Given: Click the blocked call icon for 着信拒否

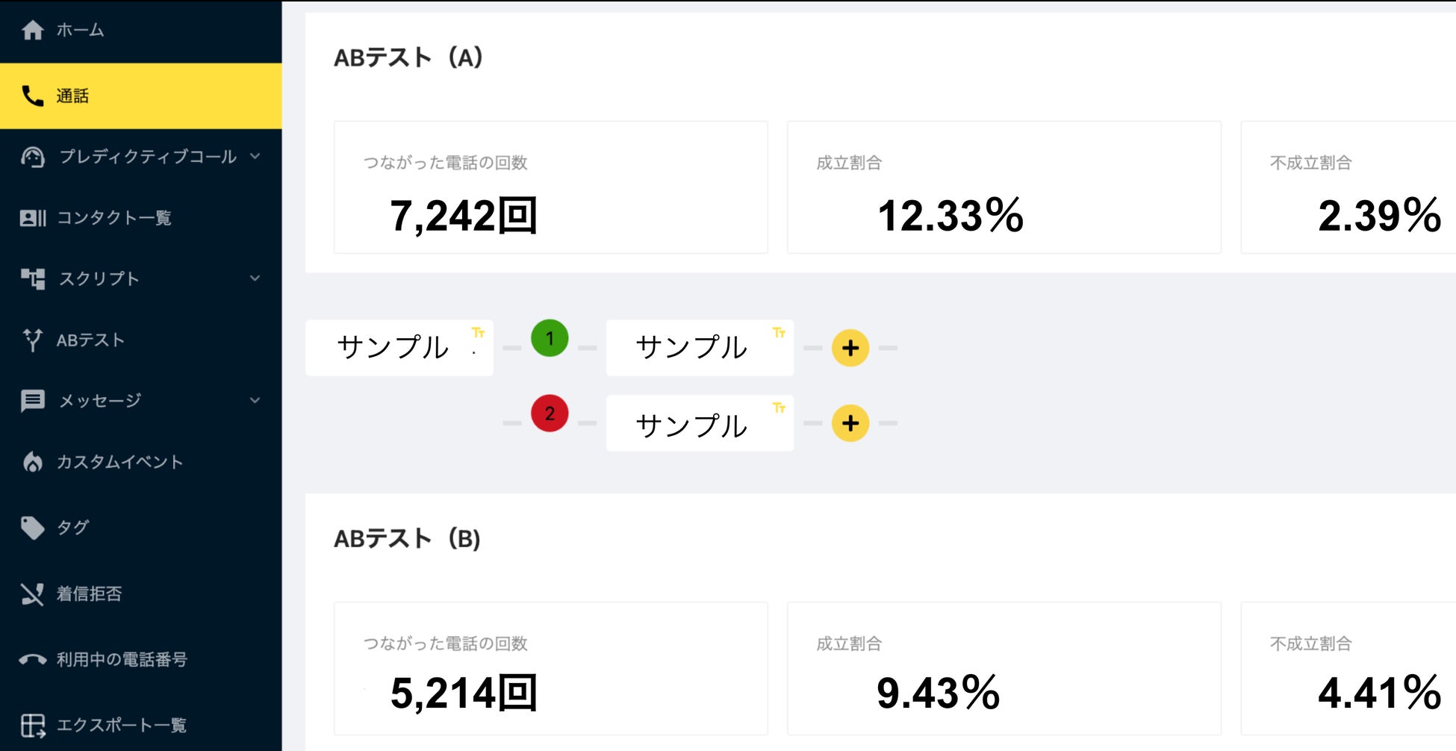Looking at the screenshot, I should pos(32,594).
